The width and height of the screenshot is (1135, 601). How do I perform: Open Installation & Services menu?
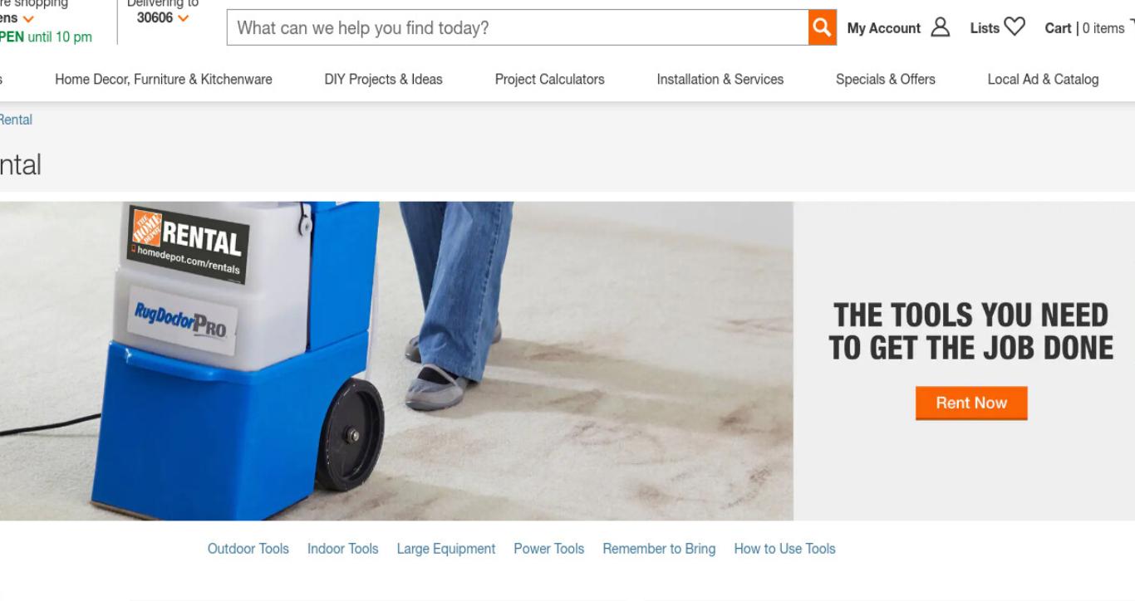(x=720, y=80)
